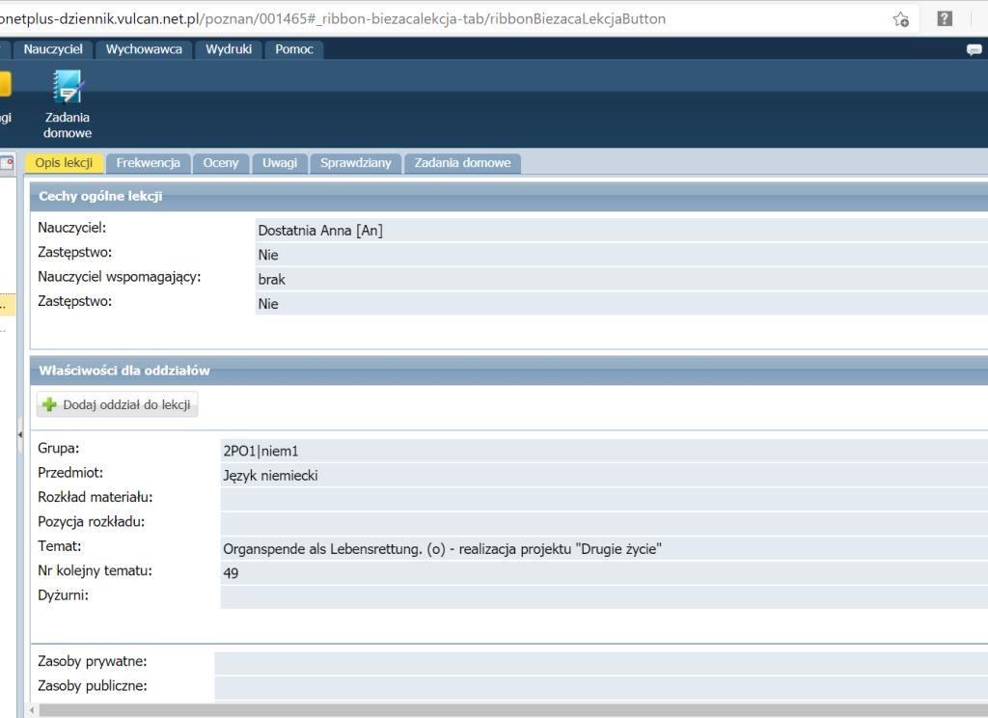Click the question mark extension icon
This screenshot has height=718, width=988.
coord(946,19)
